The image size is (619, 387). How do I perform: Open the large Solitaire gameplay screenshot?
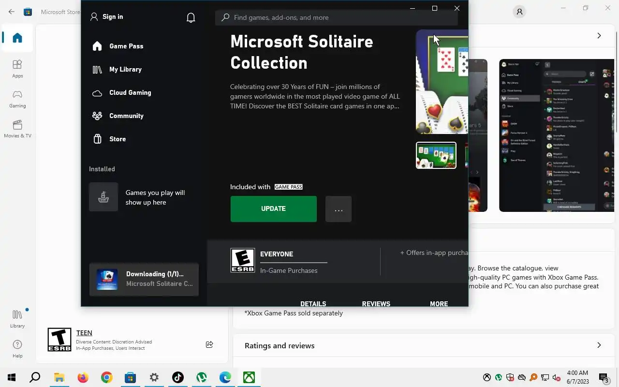click(442, 82)
